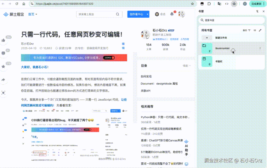The image size is (267, 168).
Task: Open the Bookmarklet folder
Action: click(232, 49)
